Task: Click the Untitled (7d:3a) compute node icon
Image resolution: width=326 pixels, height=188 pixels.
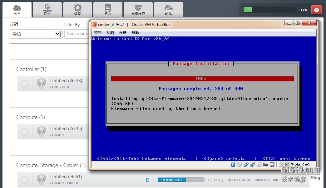Action: coord(41,131)
